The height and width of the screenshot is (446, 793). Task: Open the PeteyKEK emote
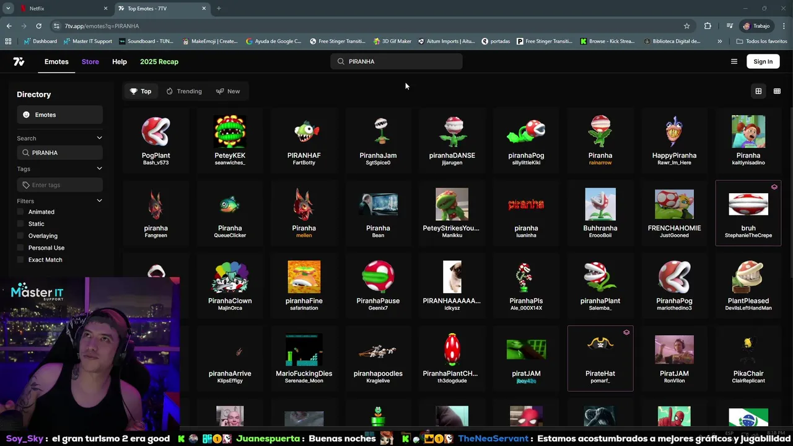(230, 141)
